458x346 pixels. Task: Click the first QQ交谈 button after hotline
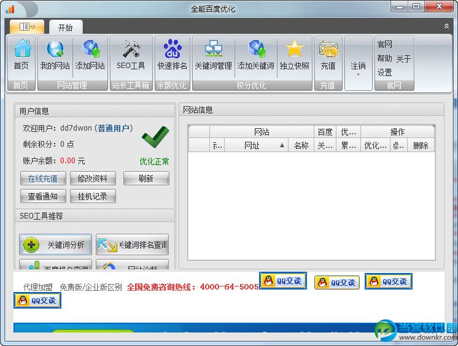(283, 281)
